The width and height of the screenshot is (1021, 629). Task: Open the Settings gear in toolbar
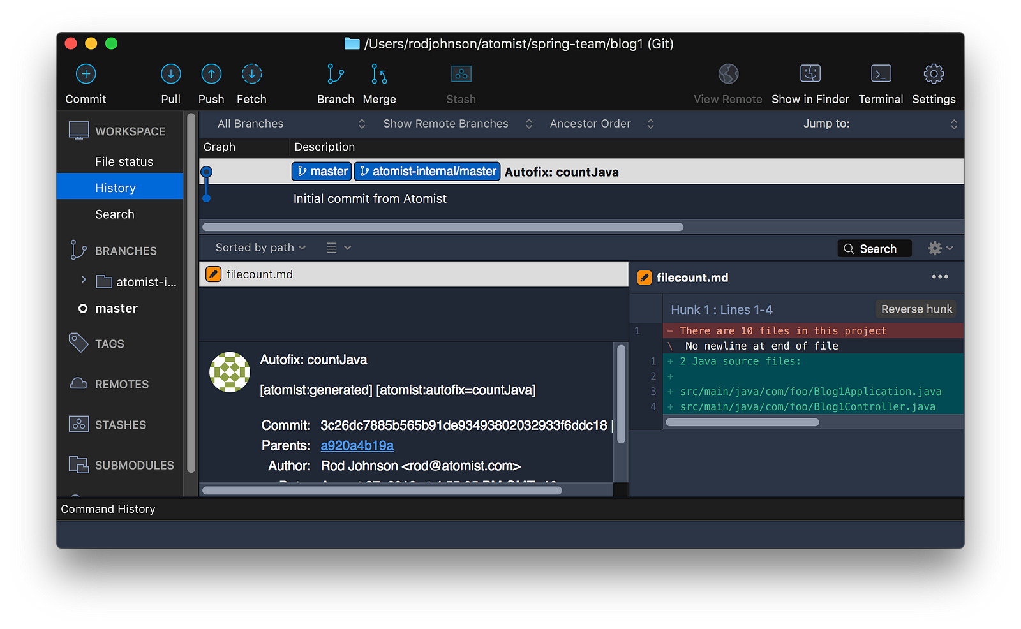pos(934,74)
